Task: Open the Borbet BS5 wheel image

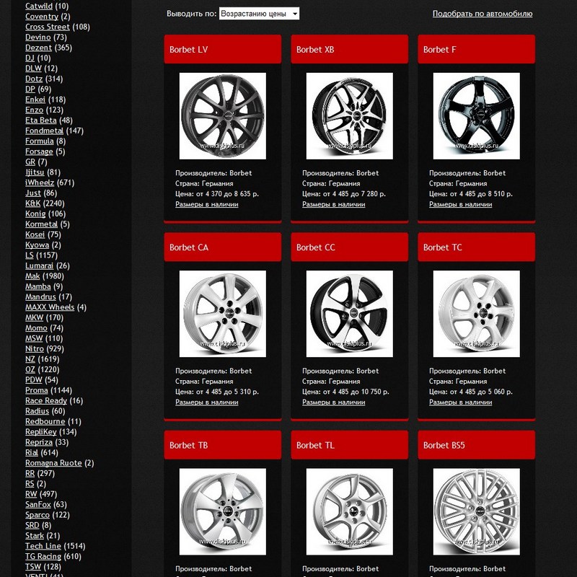Action: 477,511
